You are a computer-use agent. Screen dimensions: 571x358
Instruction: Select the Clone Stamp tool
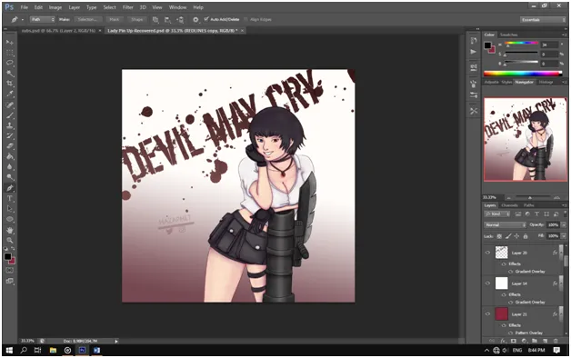[10, 125]
